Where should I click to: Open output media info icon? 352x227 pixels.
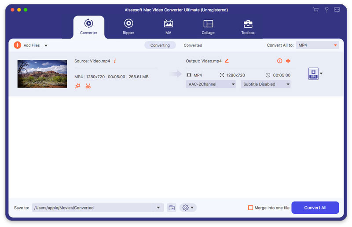[279, 61]
